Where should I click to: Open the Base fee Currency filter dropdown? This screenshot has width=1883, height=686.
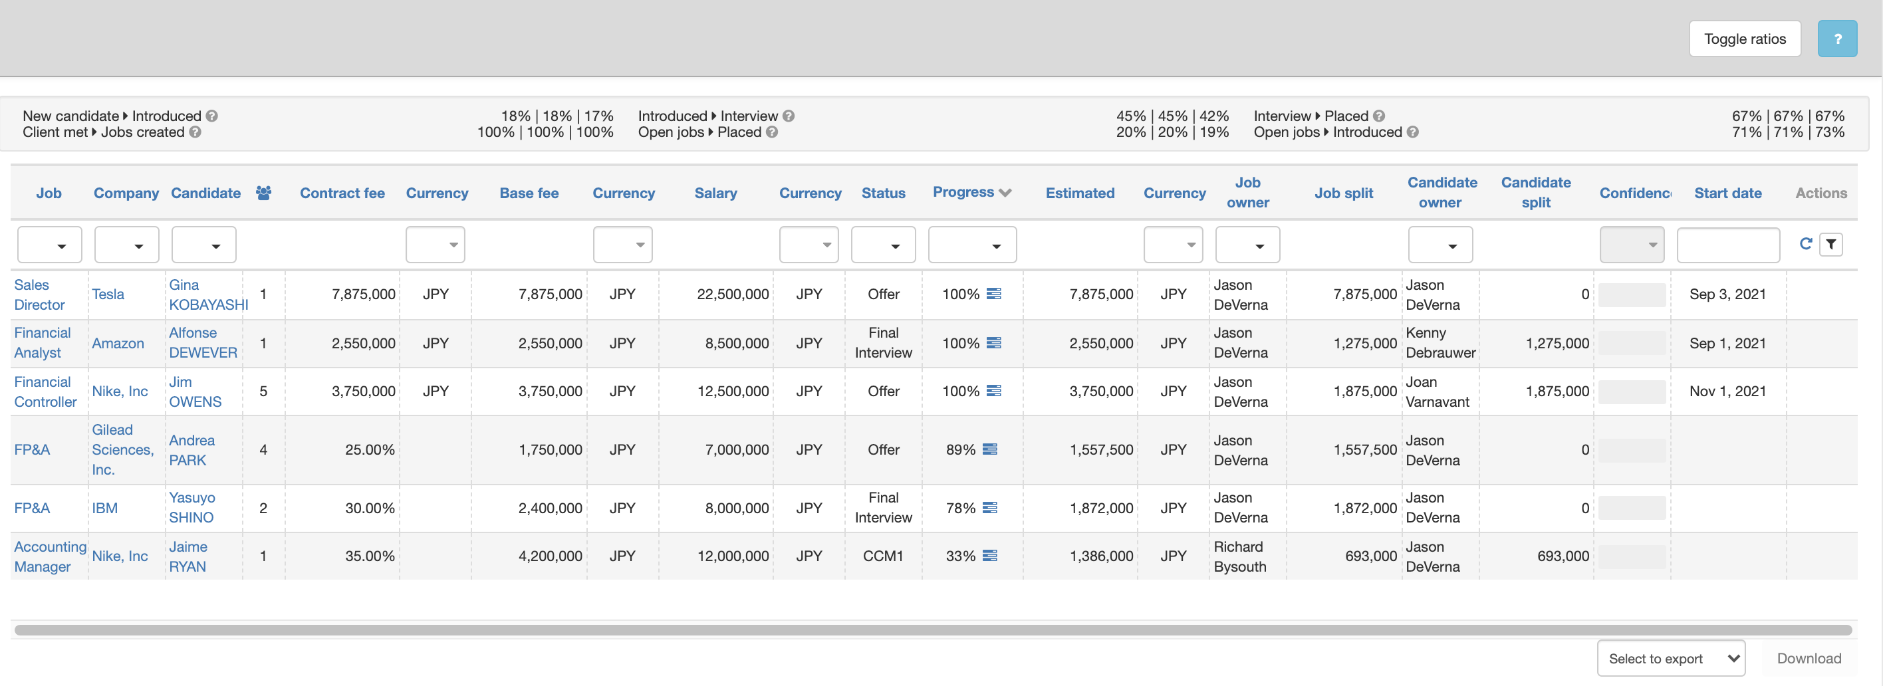623,245
